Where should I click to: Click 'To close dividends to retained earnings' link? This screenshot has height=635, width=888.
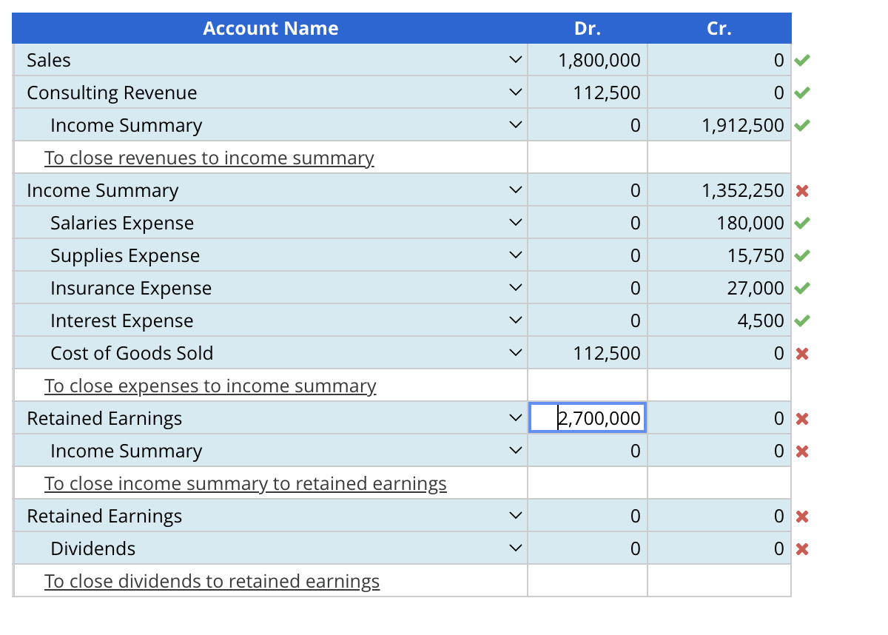[213, 581]
